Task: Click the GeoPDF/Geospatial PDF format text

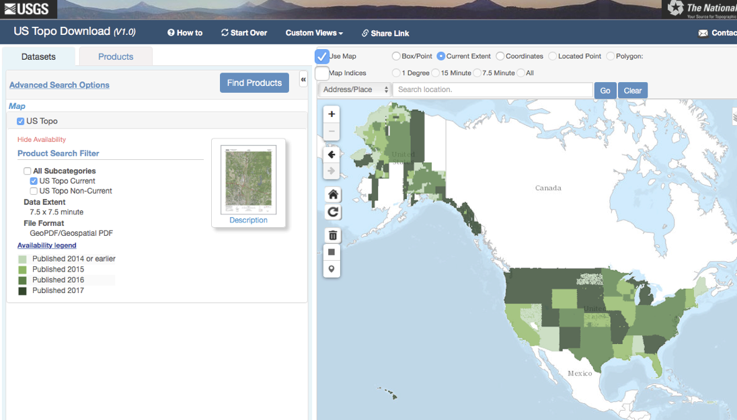Action: [71, 233]
